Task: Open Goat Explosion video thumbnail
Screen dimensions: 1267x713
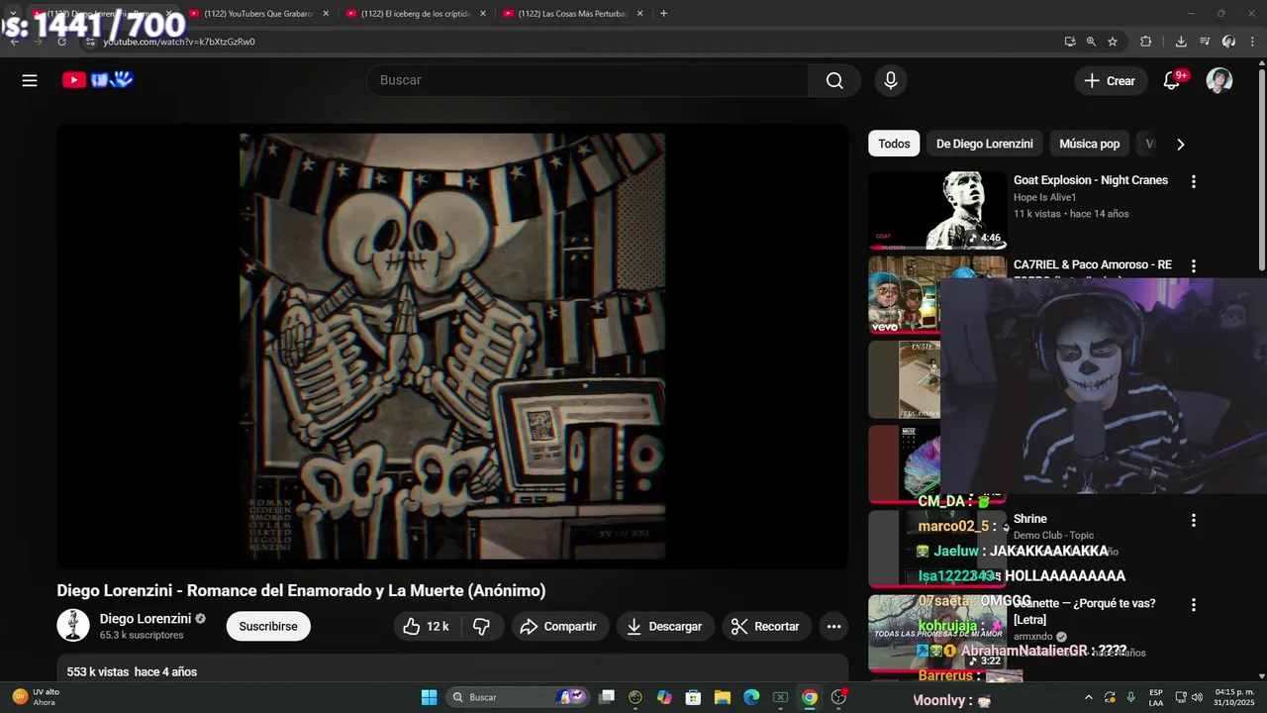Action: pos(937,210)
